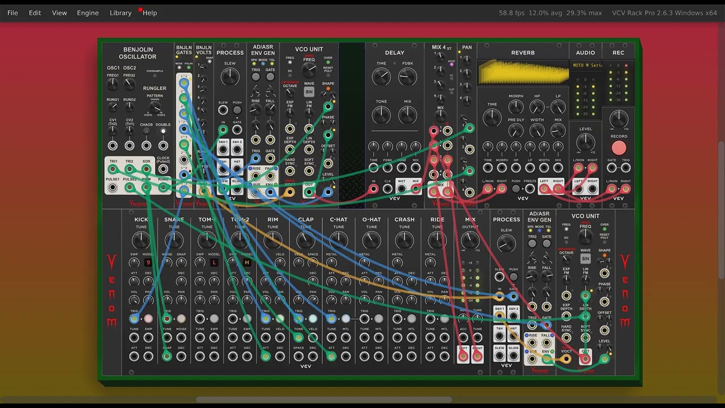The width and height of the screenshot is (725, 408).
Task: Open the File menu
Action: pyautogui.click(x=12, y=12)
